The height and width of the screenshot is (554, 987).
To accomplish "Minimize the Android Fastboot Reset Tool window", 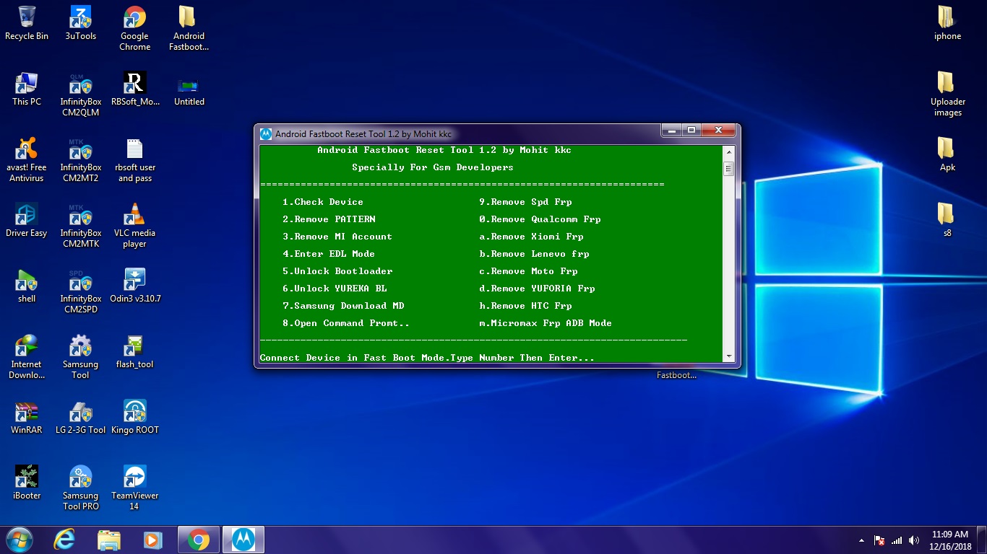I will pyautogui.click(x=671, y=131).
